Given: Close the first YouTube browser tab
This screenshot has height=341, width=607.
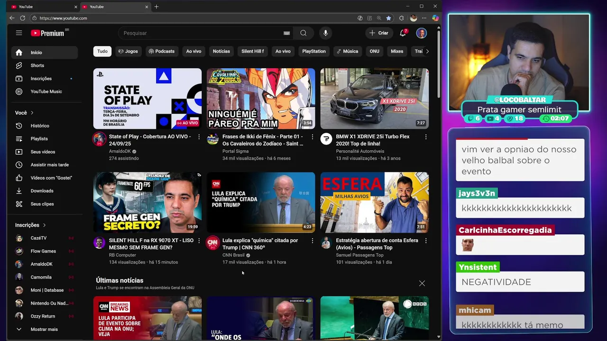Looking at the screenshot, I should pos(75,7).
